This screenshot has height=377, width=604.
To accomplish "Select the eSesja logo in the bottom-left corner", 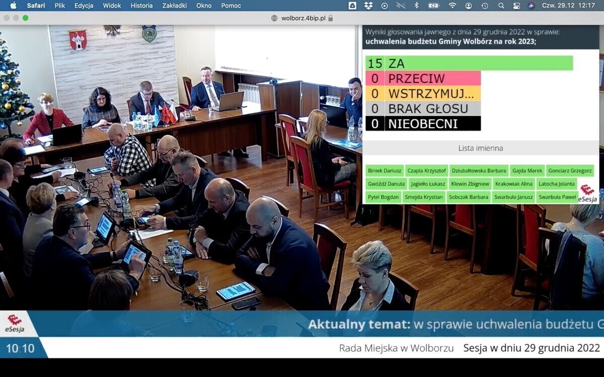I will coord(15,322).
